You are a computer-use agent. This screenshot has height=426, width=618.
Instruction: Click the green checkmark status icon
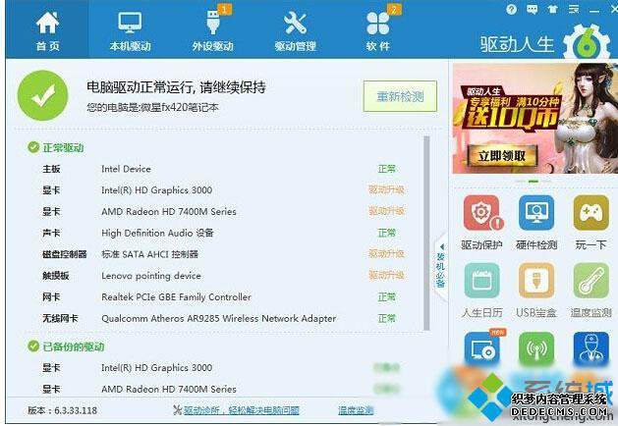click(x=42, y=95)
